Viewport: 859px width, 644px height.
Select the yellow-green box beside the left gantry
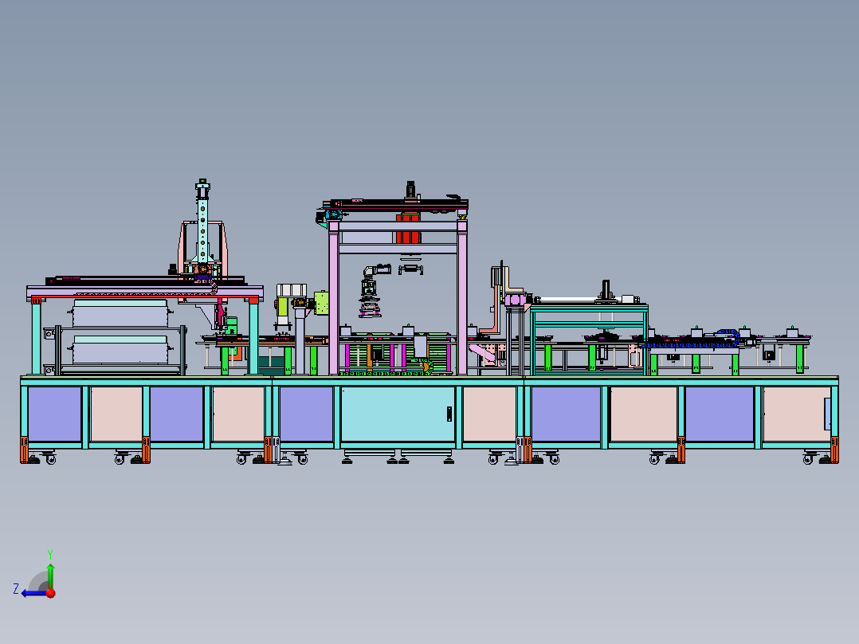pos(322,303)
